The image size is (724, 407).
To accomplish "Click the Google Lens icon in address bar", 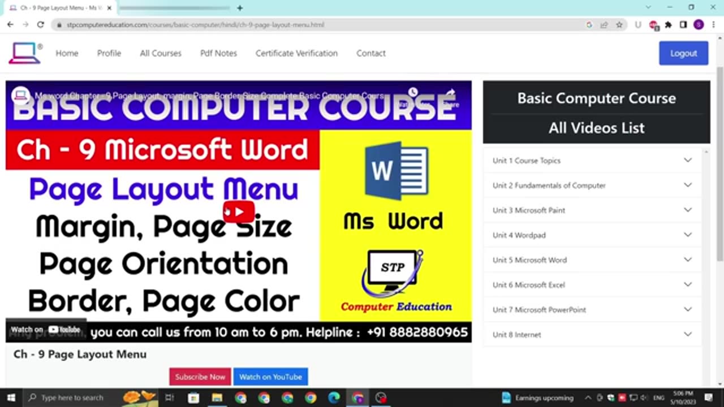I will click(x=589, y=25).
